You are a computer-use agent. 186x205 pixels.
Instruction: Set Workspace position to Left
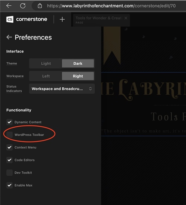point(46,76)
